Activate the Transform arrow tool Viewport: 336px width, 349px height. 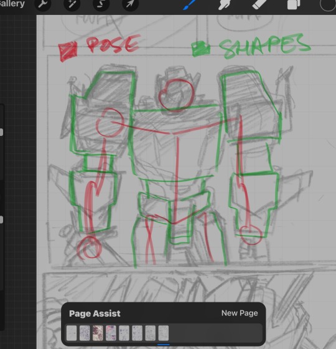(131, 4)
